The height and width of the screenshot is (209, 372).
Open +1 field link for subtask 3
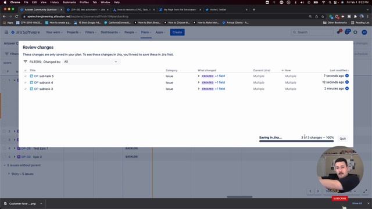pos(220,89)
